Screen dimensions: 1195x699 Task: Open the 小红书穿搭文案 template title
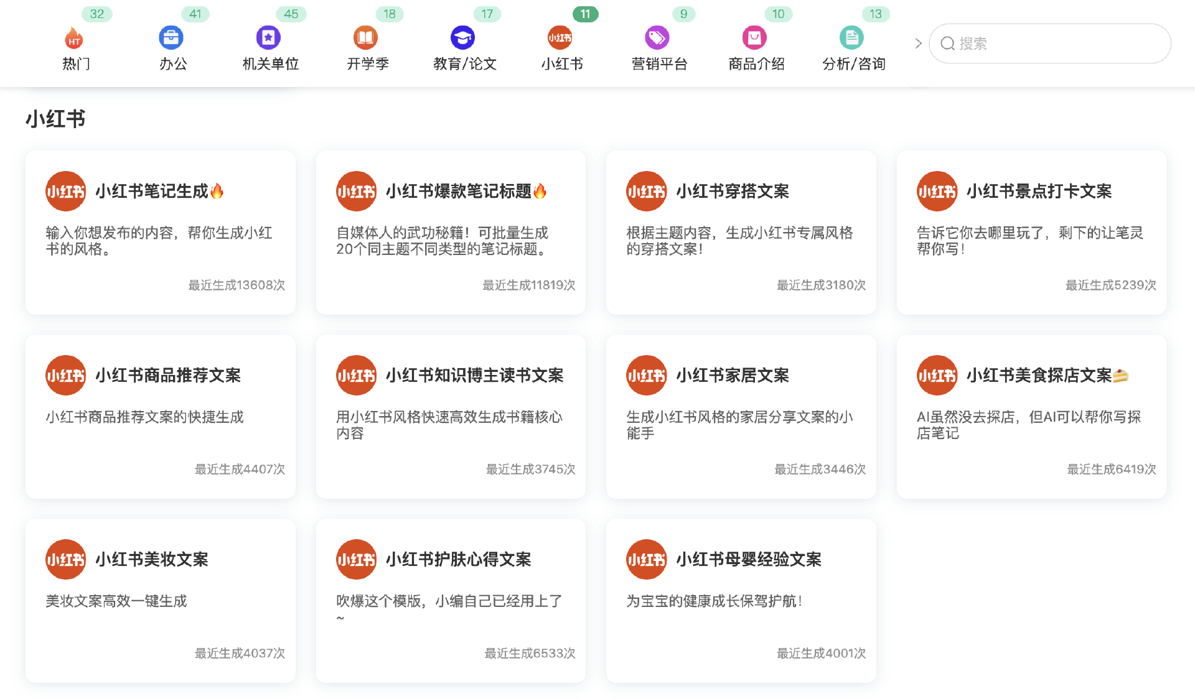point(733,191)
